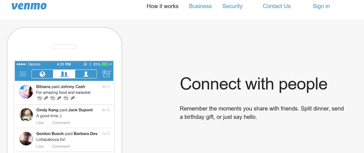Go to the Security page

click(232, 6)
